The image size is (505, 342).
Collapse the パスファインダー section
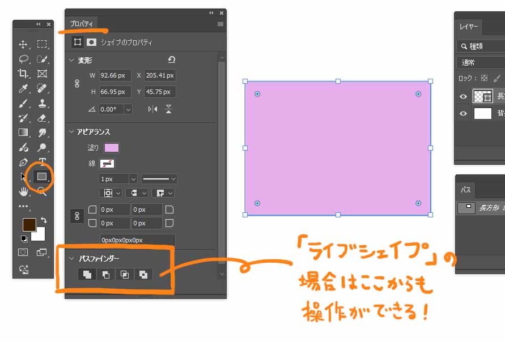point(71,259)
